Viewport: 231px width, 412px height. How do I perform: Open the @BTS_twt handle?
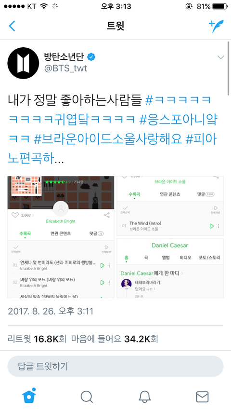[x=65, y=69]
